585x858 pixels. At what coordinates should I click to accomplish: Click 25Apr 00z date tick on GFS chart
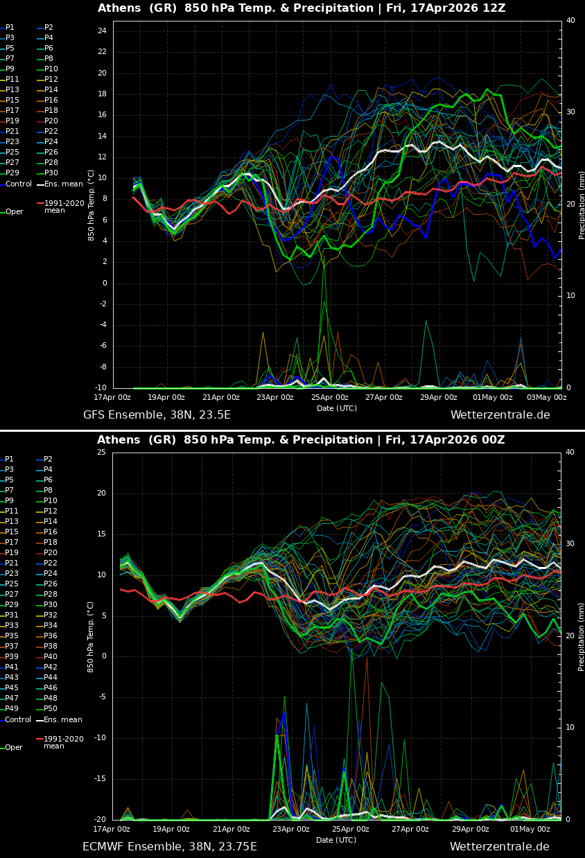(329, 398)
